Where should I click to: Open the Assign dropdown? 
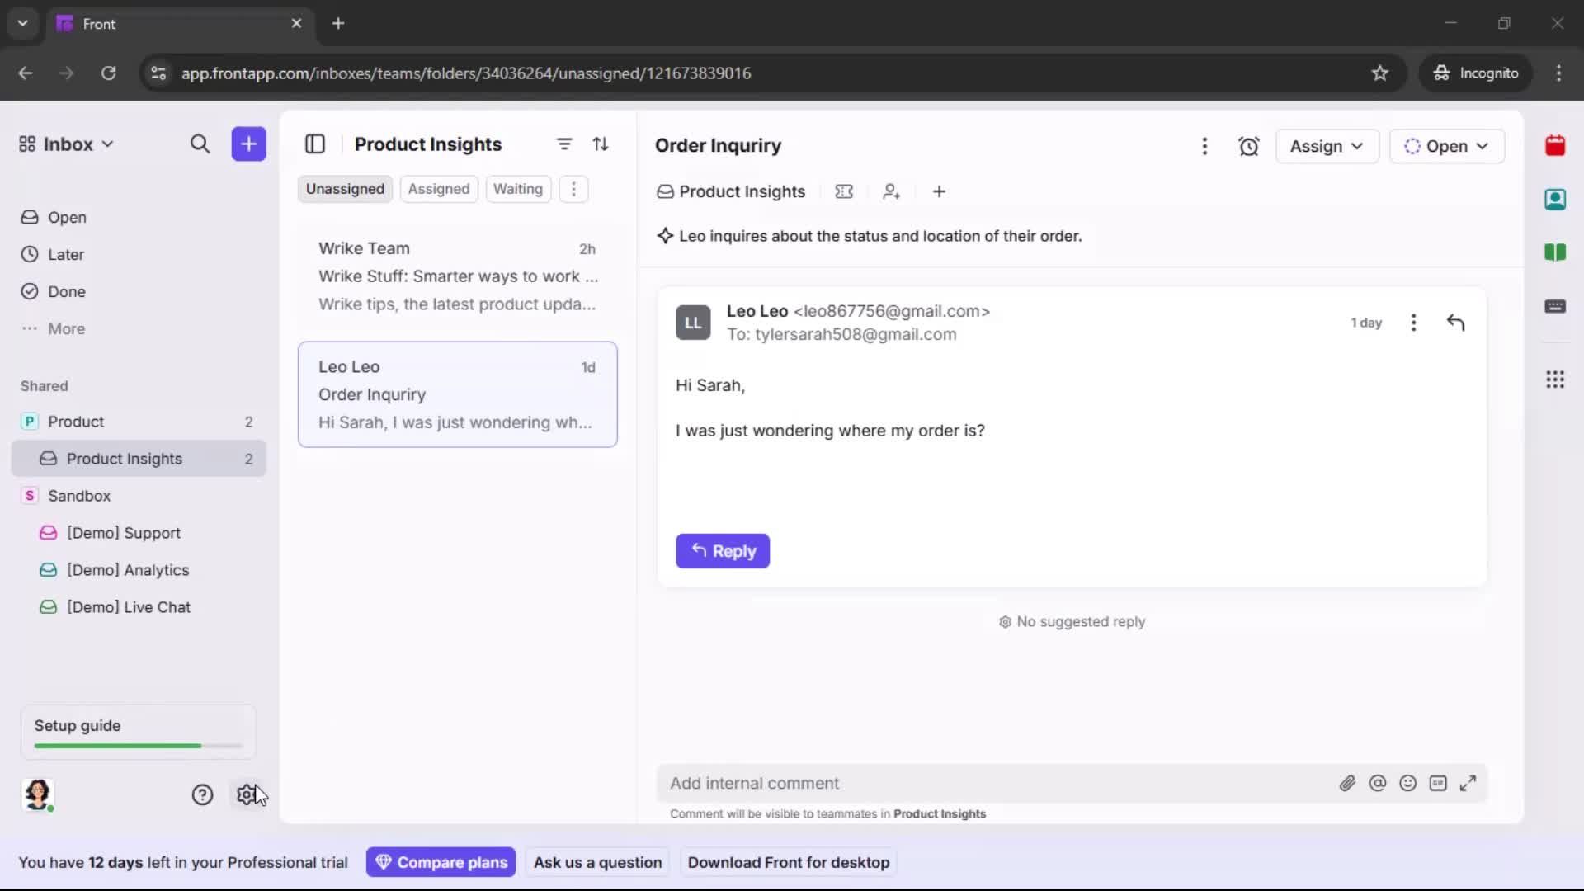coord(1327,146)
